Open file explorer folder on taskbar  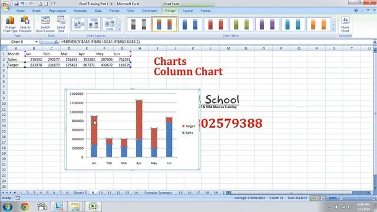(x=75, y=207)
